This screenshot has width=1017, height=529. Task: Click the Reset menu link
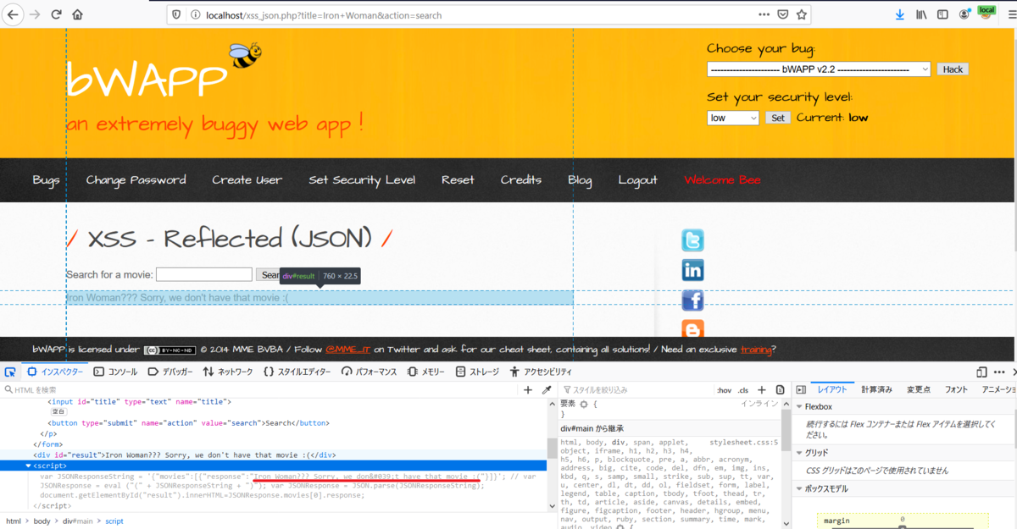[x=458, y=179]
